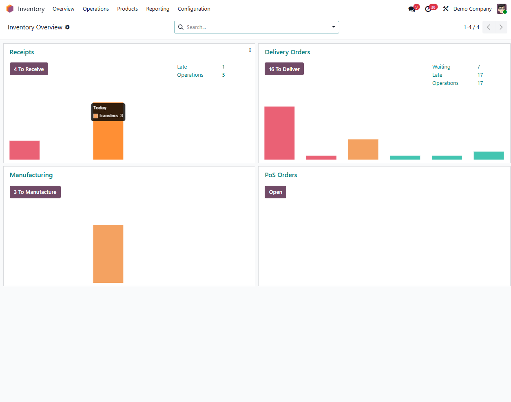Expand the search filter dropdown arrow
The image size is (511, 402).
coord(334,27)
